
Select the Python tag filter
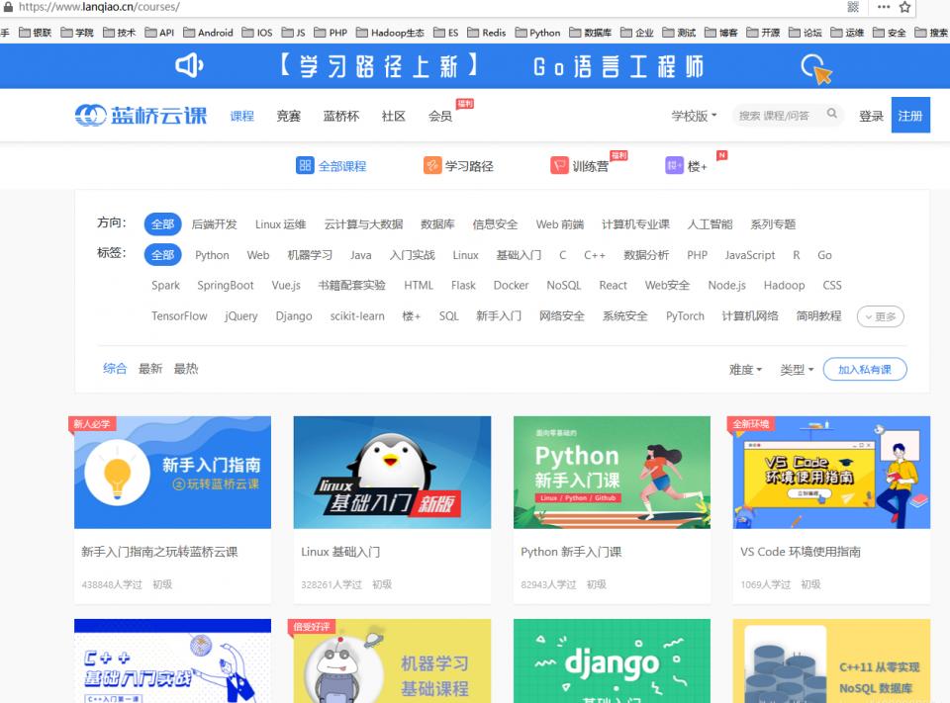coord(211,255)
